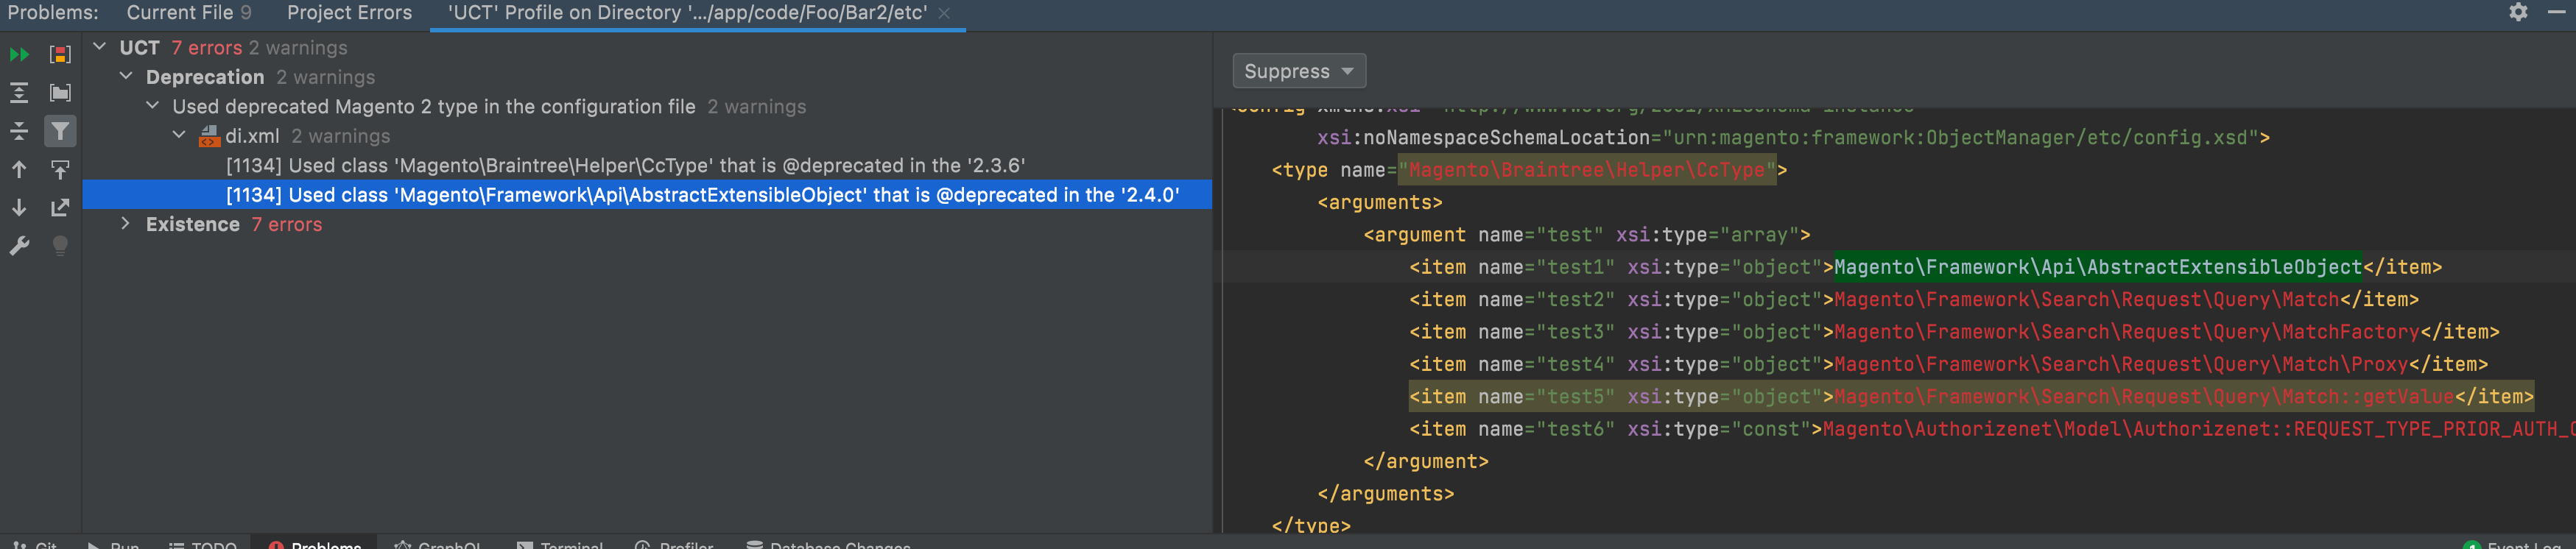2576x549 pixels.
Task: Click the Expand All icon
Action: 19,93
